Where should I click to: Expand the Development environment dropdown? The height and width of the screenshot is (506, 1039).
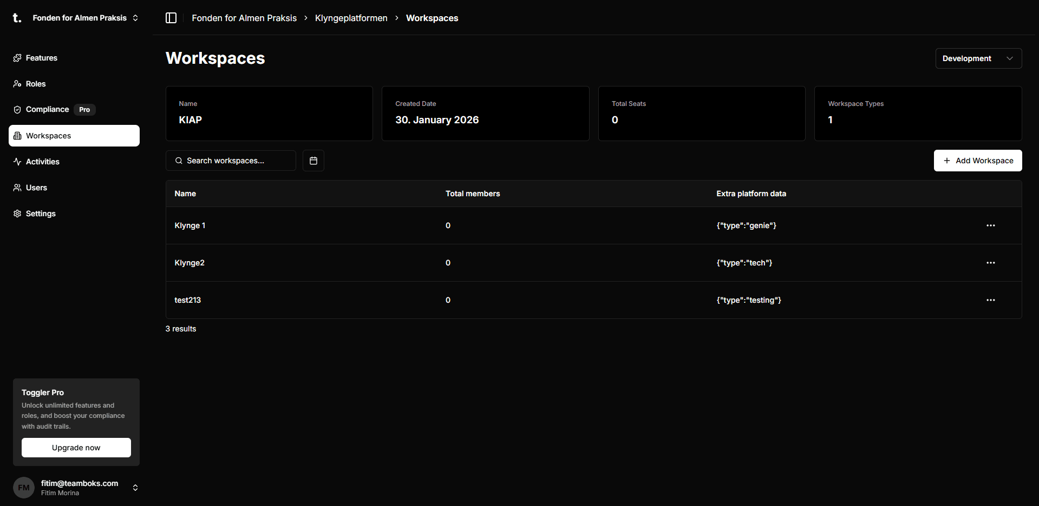[978, 58]
